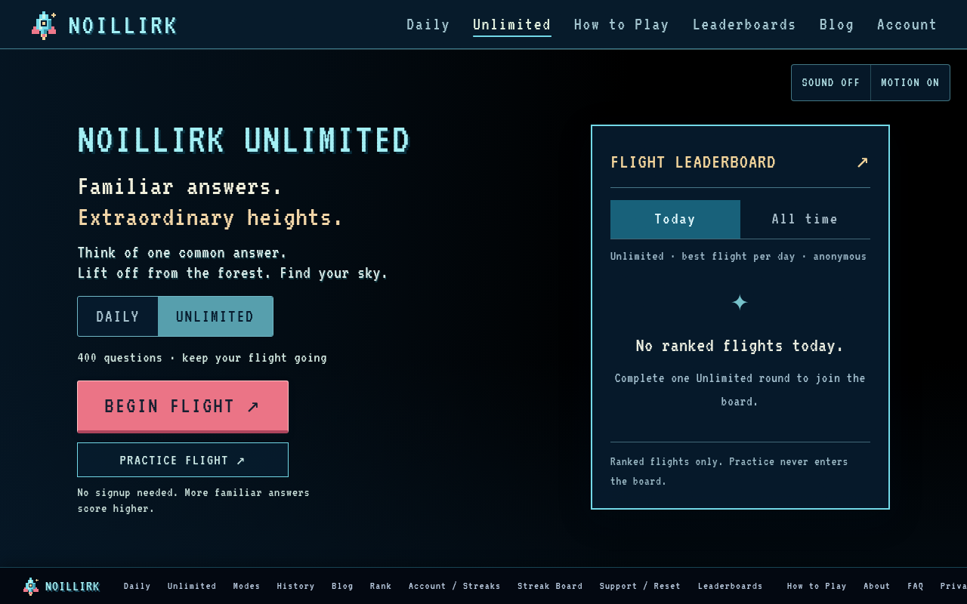Toggle the SOUND OFF switch
The height and width of the screenshot is (604, 967).
pos(831,83)
